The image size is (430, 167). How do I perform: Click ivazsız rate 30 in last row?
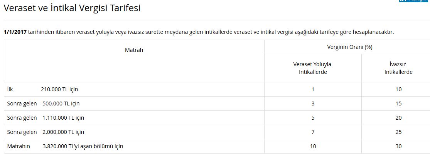[398, 146]
